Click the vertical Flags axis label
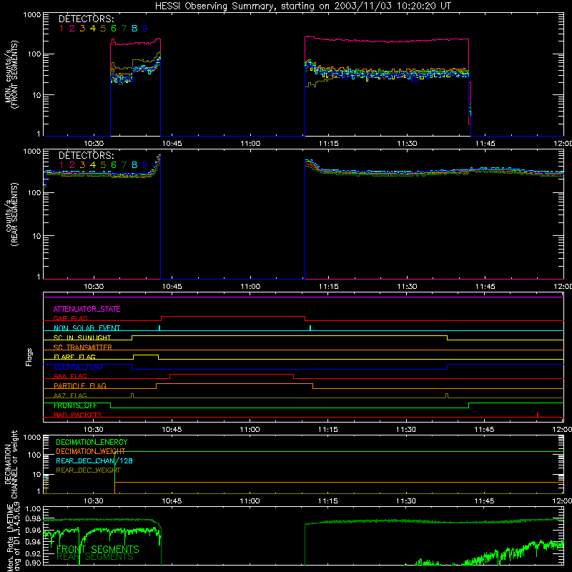The height and width of the screenshot is (572, 572). (29, 357)
